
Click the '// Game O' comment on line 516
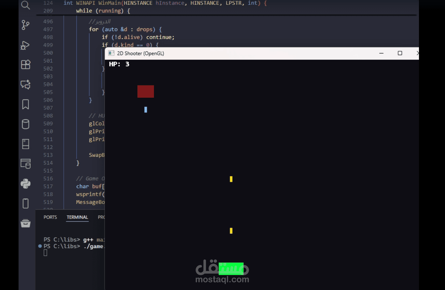pos(90,179)
